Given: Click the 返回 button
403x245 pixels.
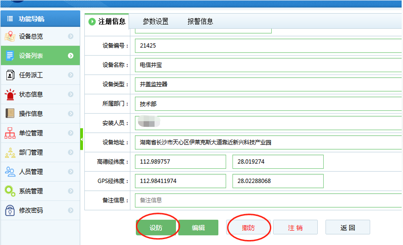Looking at the screenshot, I should 347,228.
